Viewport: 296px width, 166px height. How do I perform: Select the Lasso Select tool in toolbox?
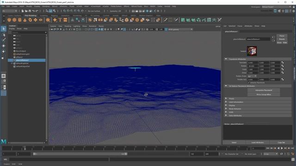point(4,35)
